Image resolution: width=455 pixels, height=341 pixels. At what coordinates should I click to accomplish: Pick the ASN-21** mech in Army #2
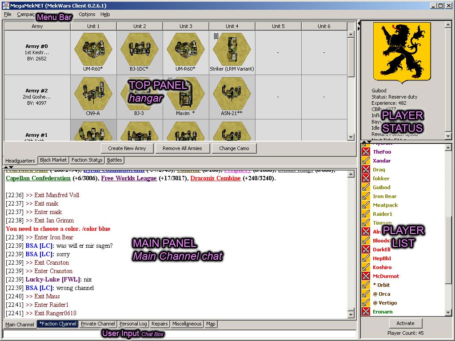point(232,94)
